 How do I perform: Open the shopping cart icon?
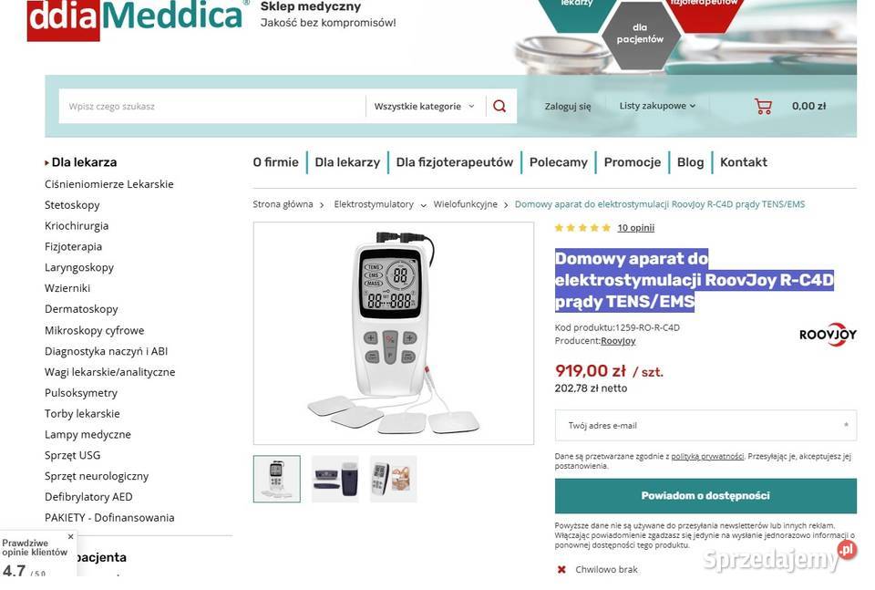coord(763,106)
